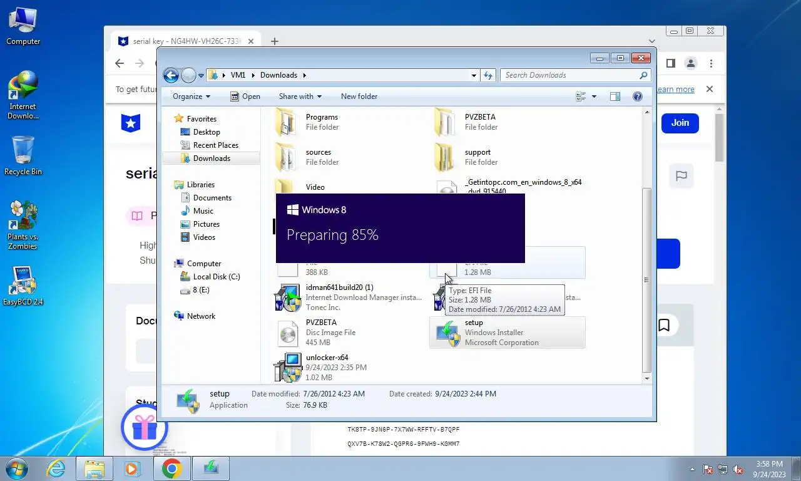Open Chrome profile icon

(691, 63)
